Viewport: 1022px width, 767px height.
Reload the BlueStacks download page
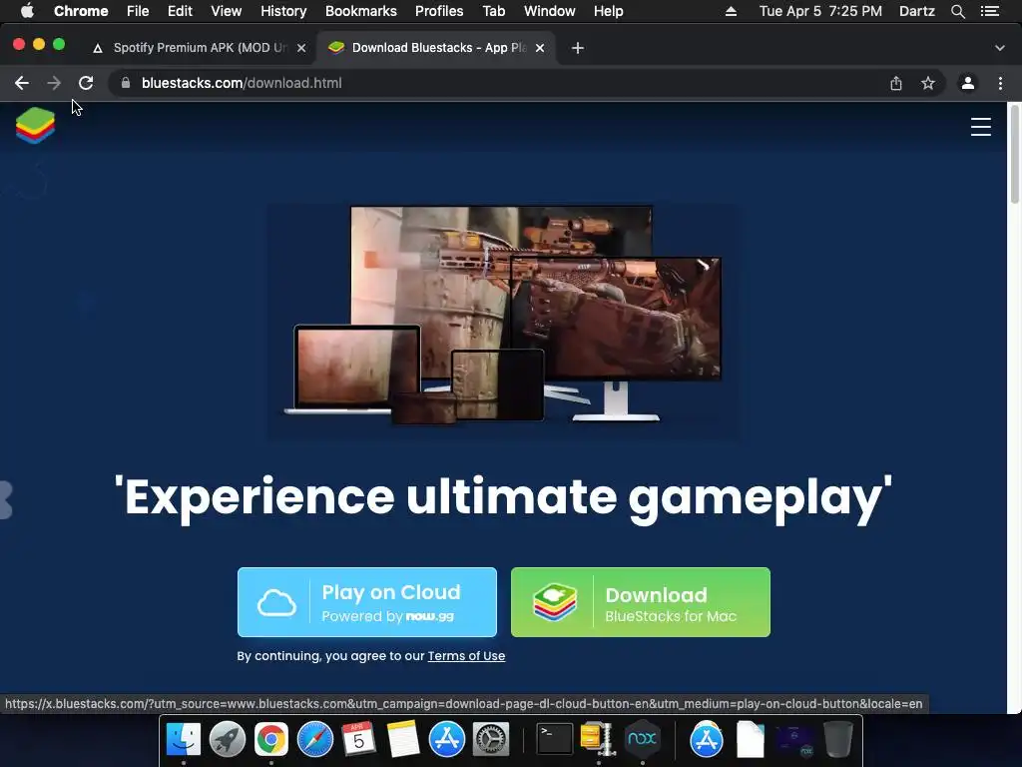86,83
